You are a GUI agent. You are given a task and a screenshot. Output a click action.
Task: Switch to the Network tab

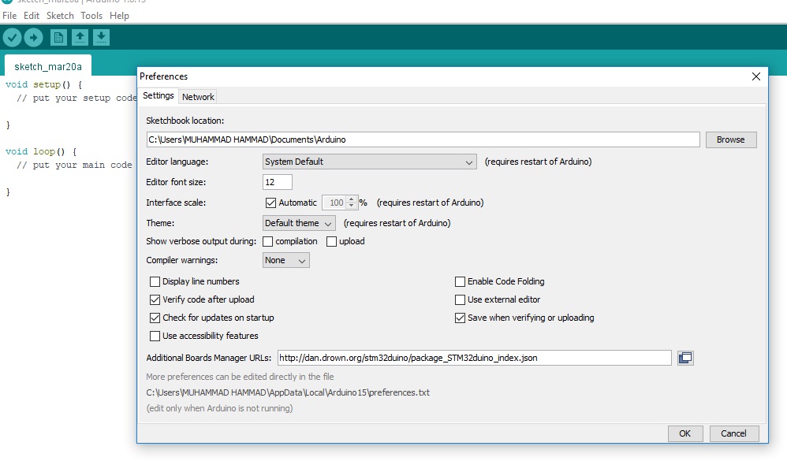(x=198, y=97)
